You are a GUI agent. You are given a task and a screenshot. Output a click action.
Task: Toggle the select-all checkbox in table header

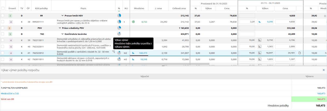pos(3,8)
